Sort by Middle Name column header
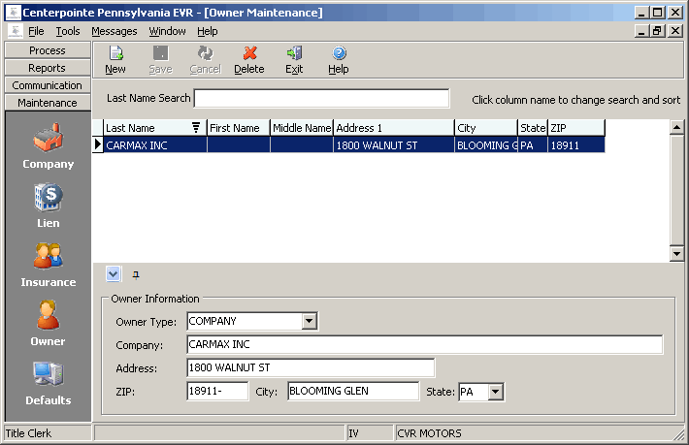This screenshot has width=689, height=445. [x=302, y=128]
